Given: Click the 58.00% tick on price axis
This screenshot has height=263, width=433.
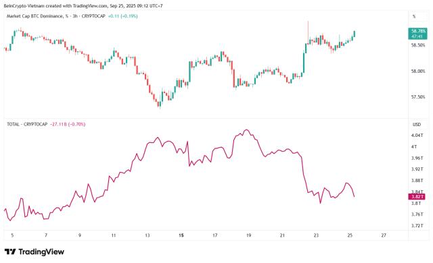Looking at the screenshot, I should click(418, 71).
